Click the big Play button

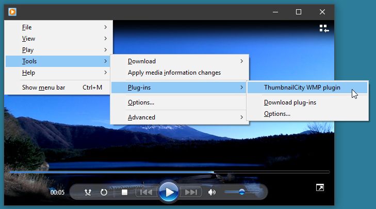(169, 192)
